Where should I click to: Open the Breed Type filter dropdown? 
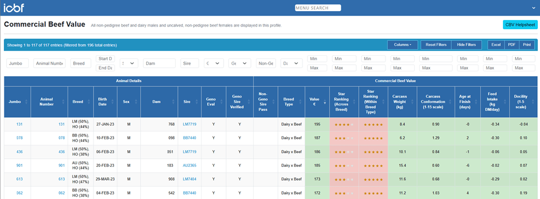(x=291, y=63)
